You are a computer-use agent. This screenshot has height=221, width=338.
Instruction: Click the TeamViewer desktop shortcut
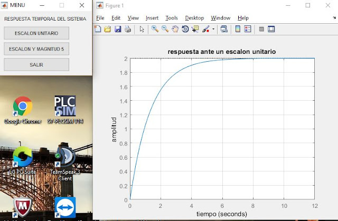pos(65,207)
